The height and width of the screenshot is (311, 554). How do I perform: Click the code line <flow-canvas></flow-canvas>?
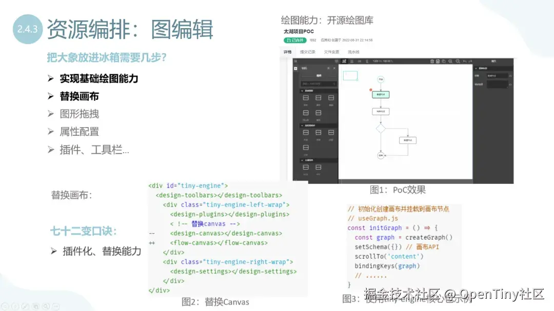point(219,243)
